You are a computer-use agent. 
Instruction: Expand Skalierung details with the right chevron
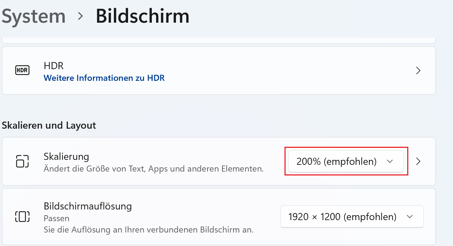tap(418, 161)
